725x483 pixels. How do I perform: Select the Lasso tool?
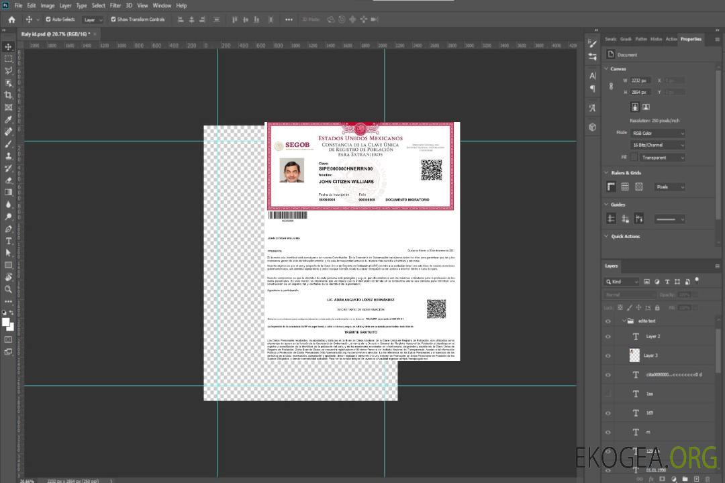[8, 70]
